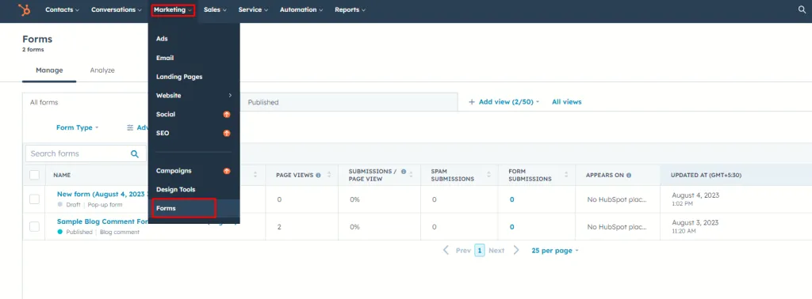Click the All views link
The height and width of the screenshot is (299, 812).
[566, 102]
